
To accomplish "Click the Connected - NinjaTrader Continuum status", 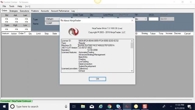I will click(16, 101).
